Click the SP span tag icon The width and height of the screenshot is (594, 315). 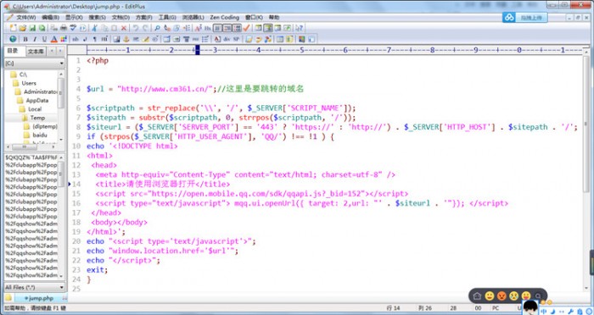(237, 39)
